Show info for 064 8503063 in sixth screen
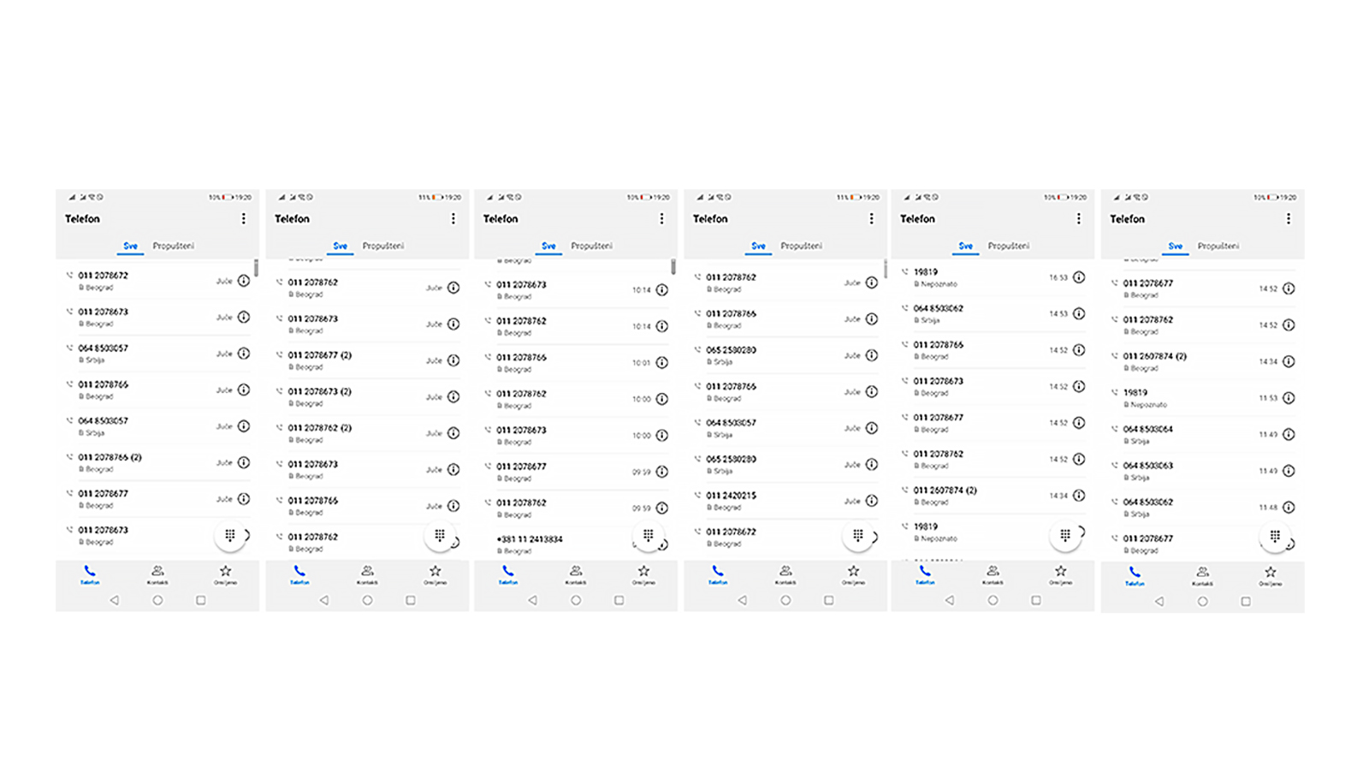Screen dimensions: 1369x761 point(1289,471)
